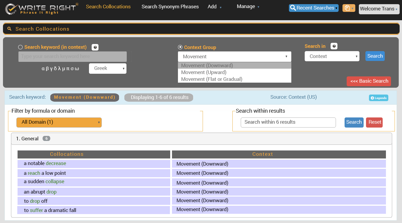Image resolution: width=402 pixels, height=223 pixels.
Task: Click help icon next to Search in
Action: (x=334, y=46)
